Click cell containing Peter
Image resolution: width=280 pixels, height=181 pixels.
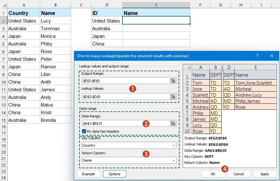[x=55, y=59]
